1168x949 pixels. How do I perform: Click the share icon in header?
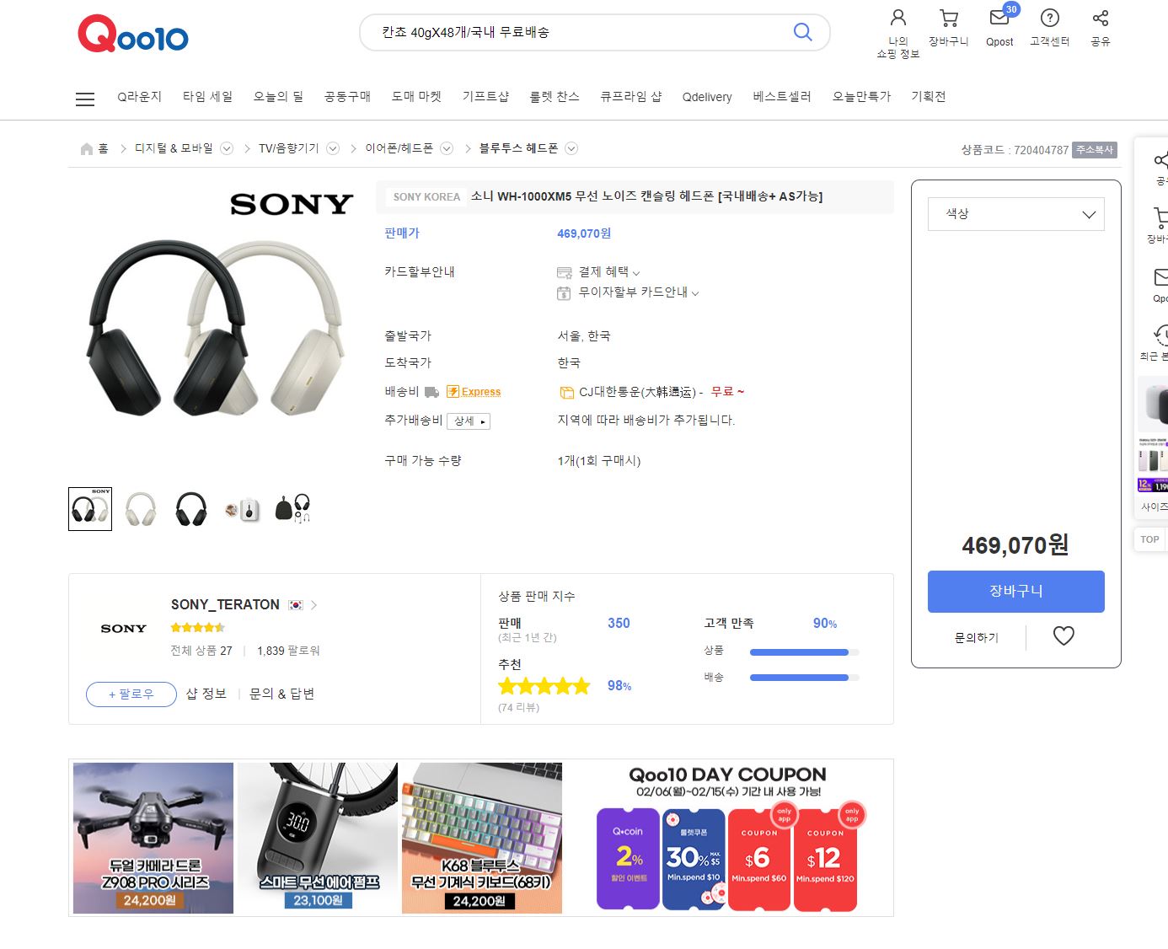1101,18
